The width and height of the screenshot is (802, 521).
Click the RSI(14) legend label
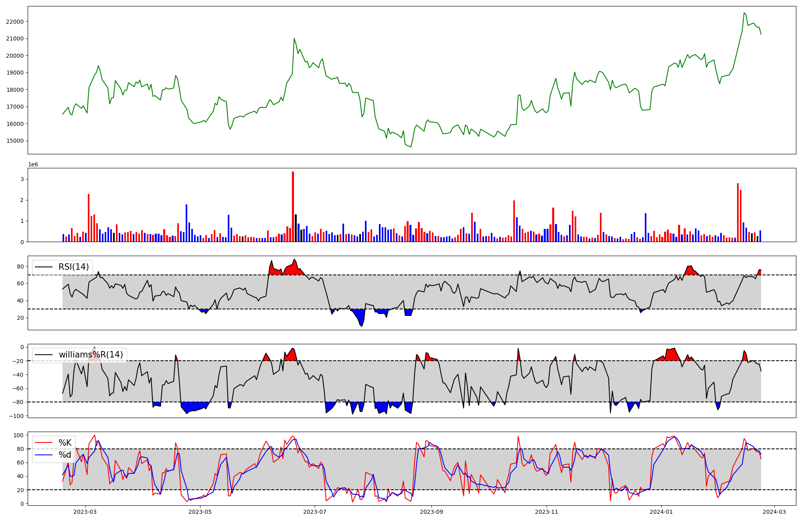[x=74, y=267]
